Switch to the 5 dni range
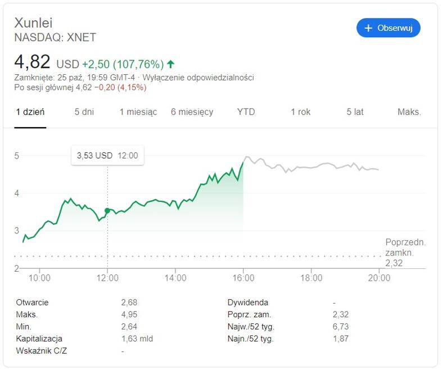Screen dimensions: 442x369 tap(84, 112)
